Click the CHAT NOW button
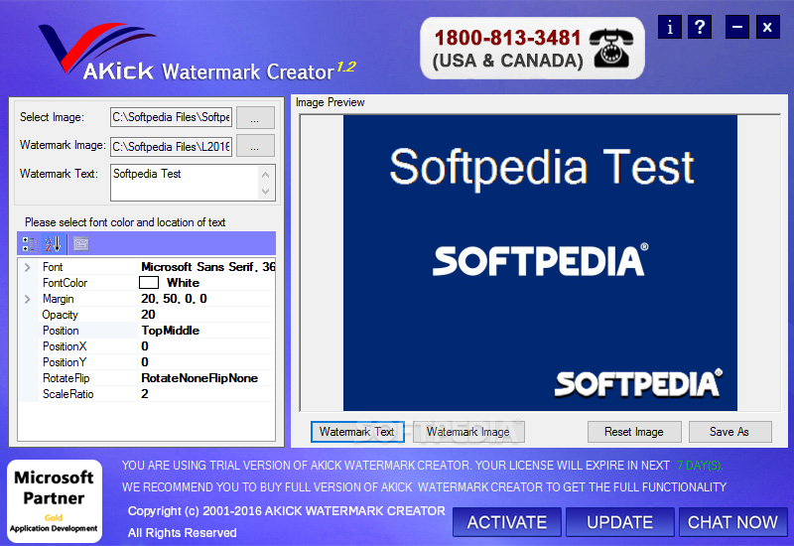Viewport: 794px width, 546px height. [732, 522]
